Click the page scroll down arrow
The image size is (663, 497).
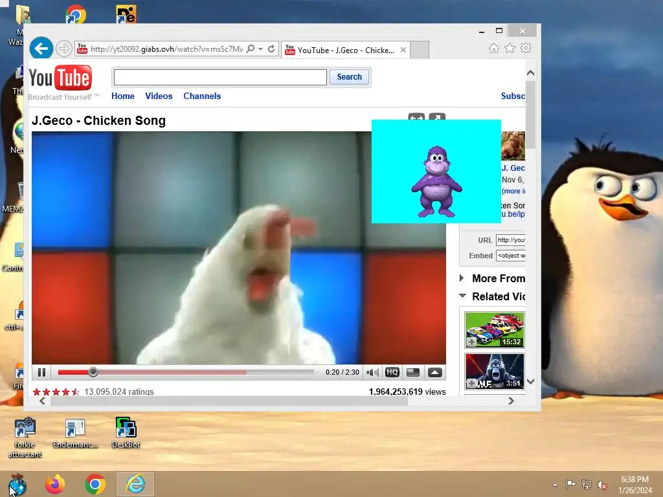pos(531,381)
